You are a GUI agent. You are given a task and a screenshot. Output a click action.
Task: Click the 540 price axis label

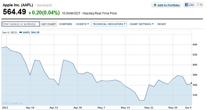(195, 95)
